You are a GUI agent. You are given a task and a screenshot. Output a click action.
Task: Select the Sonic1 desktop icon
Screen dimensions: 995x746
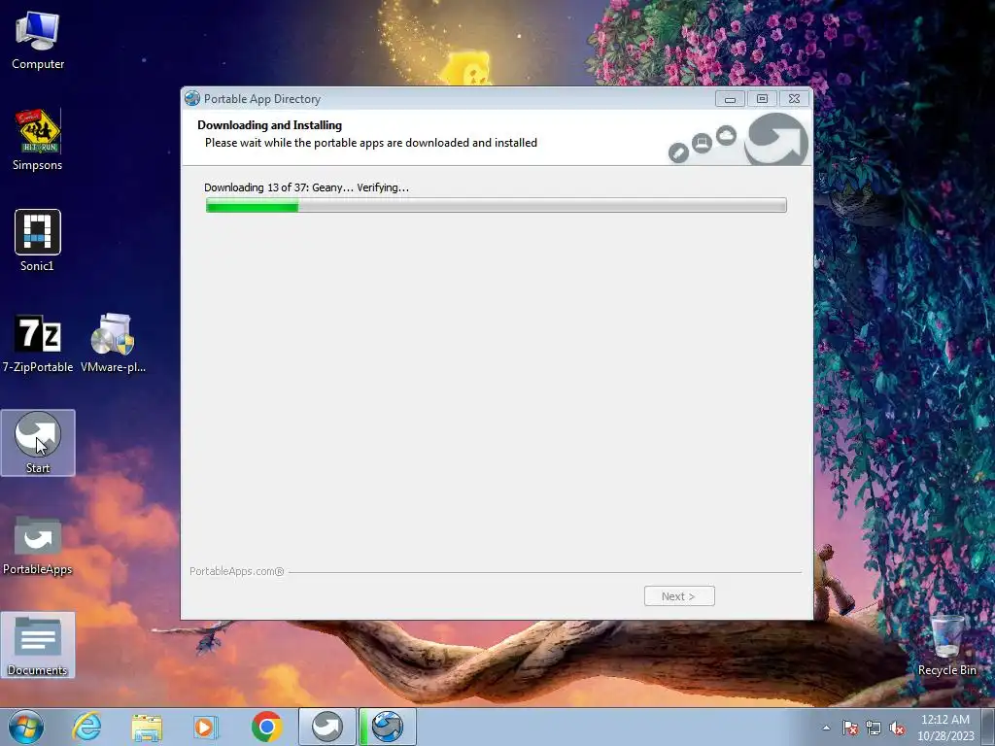38,241
